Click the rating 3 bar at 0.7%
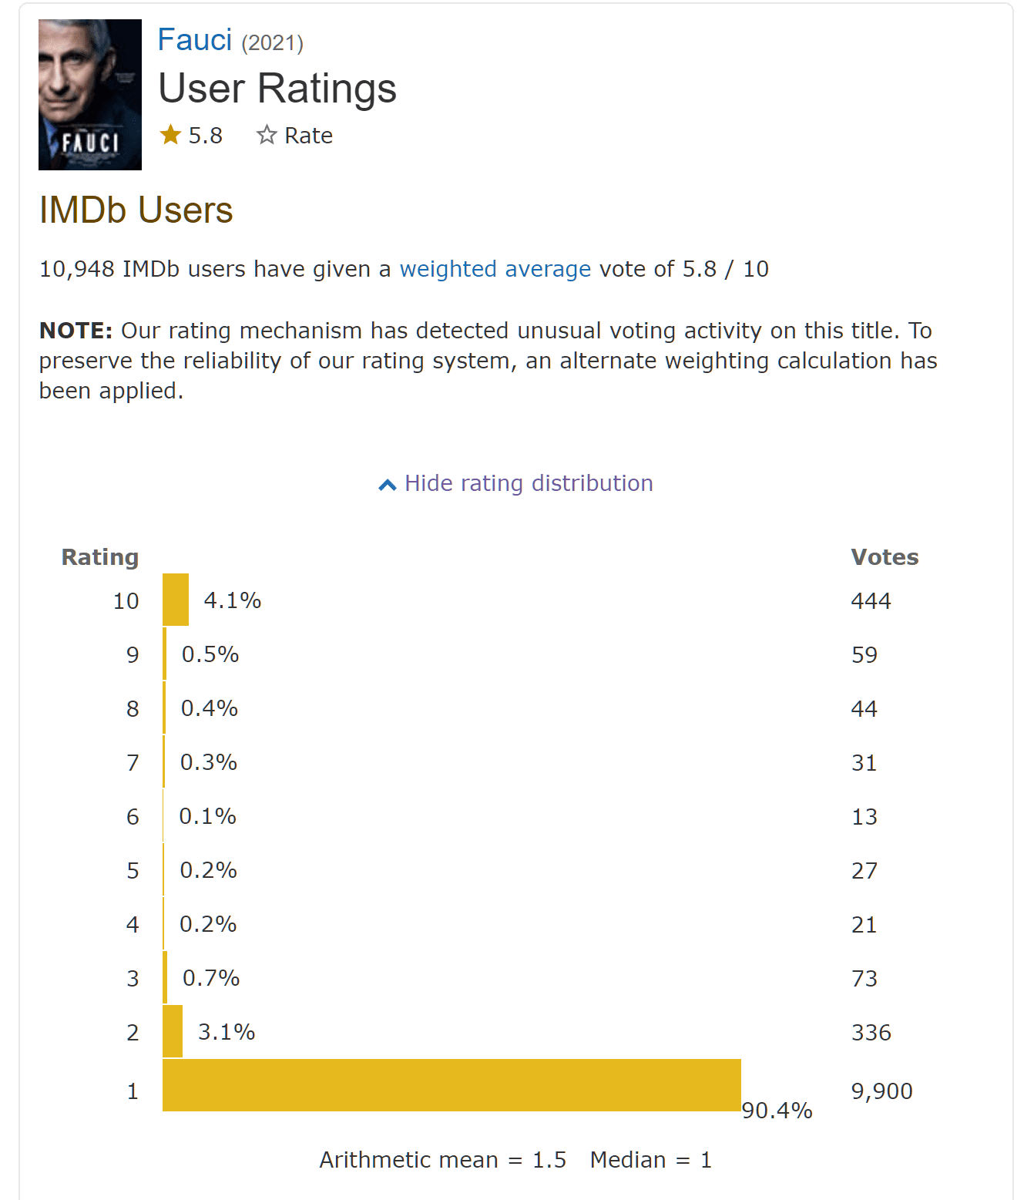1034x1200 pixels. pyautogui.click(x=165, y=977)
